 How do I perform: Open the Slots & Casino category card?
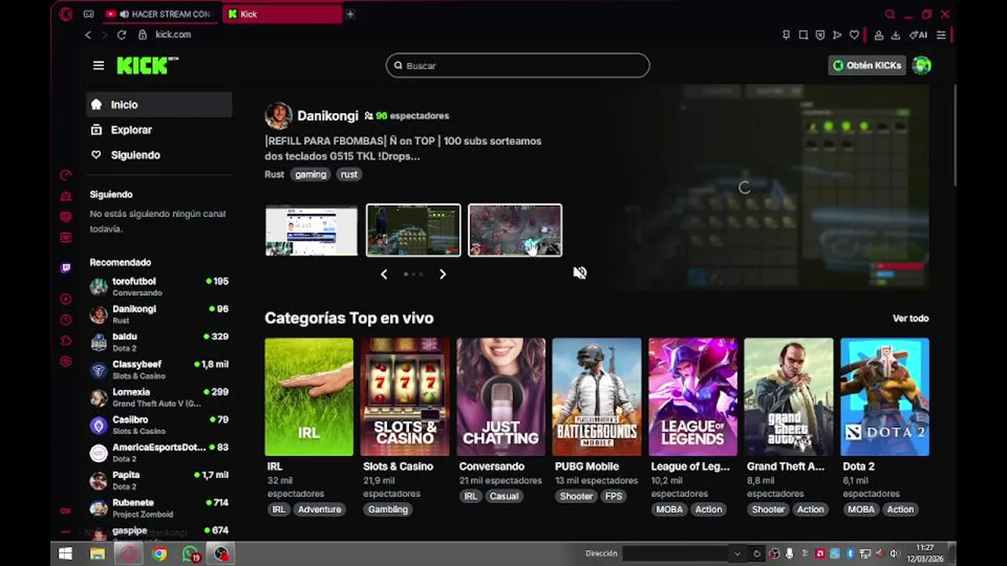(405, 397)
